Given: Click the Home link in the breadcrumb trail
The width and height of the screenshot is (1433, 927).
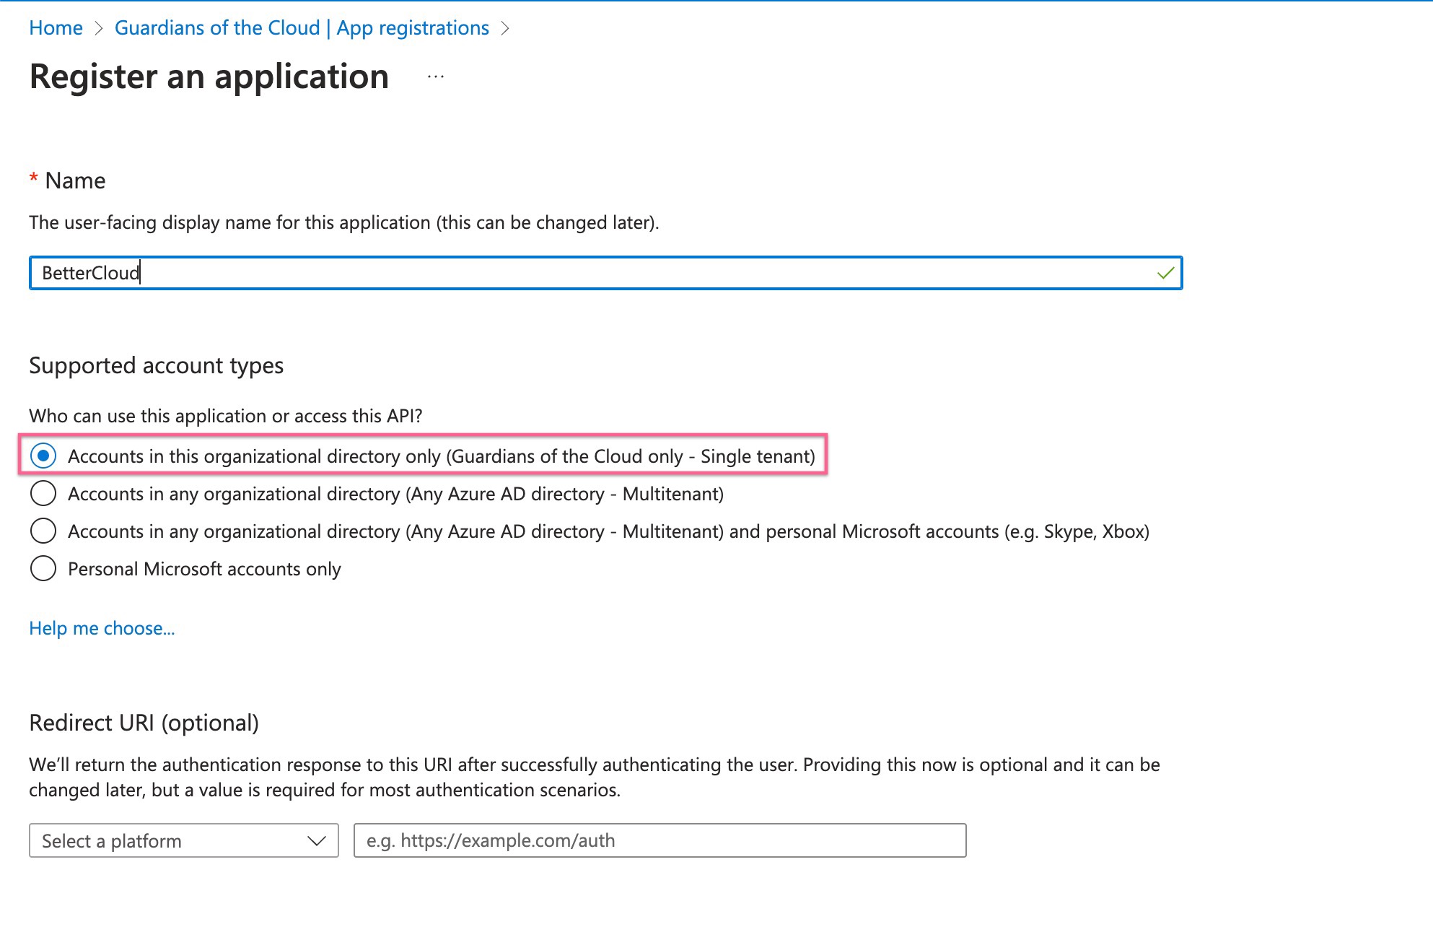Looking at the screenshot, I should tap(55, 28).
